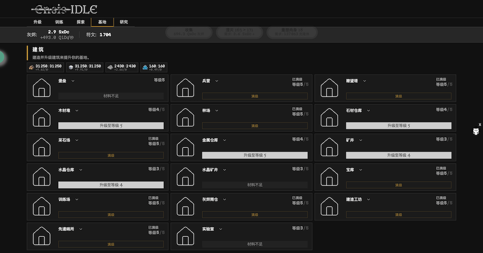Click the 实验室 building house icon

click(x=185, y=236)
